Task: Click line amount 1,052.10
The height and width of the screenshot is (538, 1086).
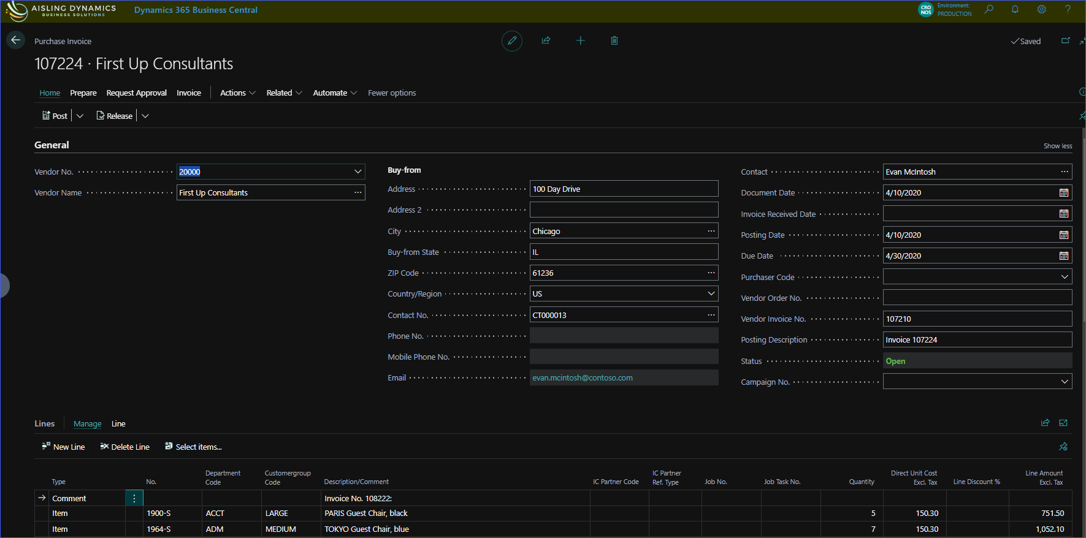Action: (x=1050, y=529)
